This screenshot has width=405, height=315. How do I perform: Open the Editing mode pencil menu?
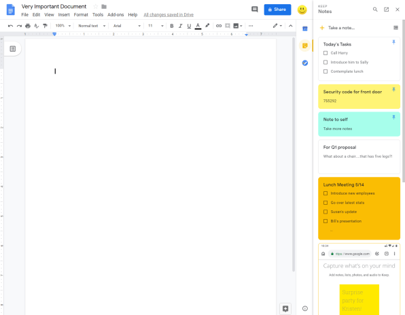coord(277,26)
